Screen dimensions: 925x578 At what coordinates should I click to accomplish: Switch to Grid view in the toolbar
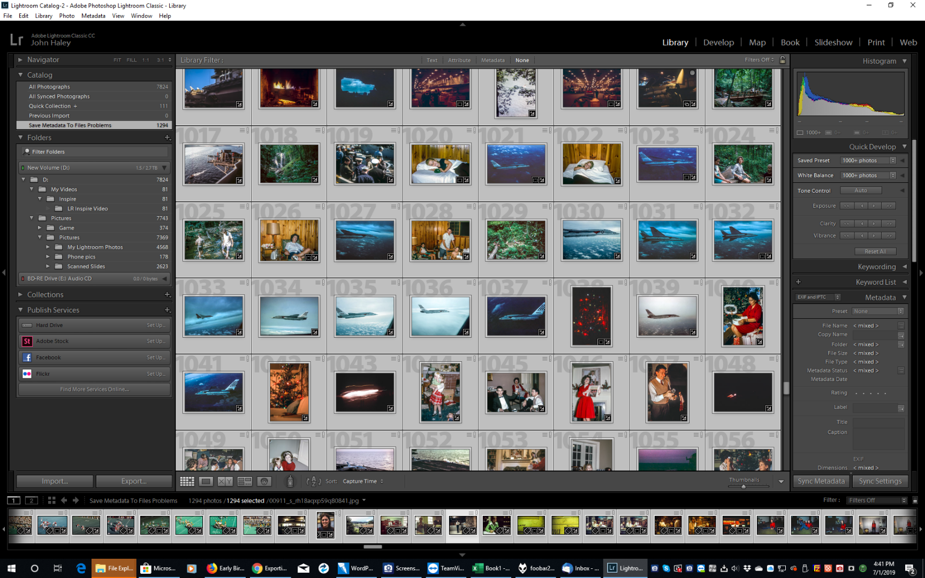pyautogui.click(x=187, y=482)
